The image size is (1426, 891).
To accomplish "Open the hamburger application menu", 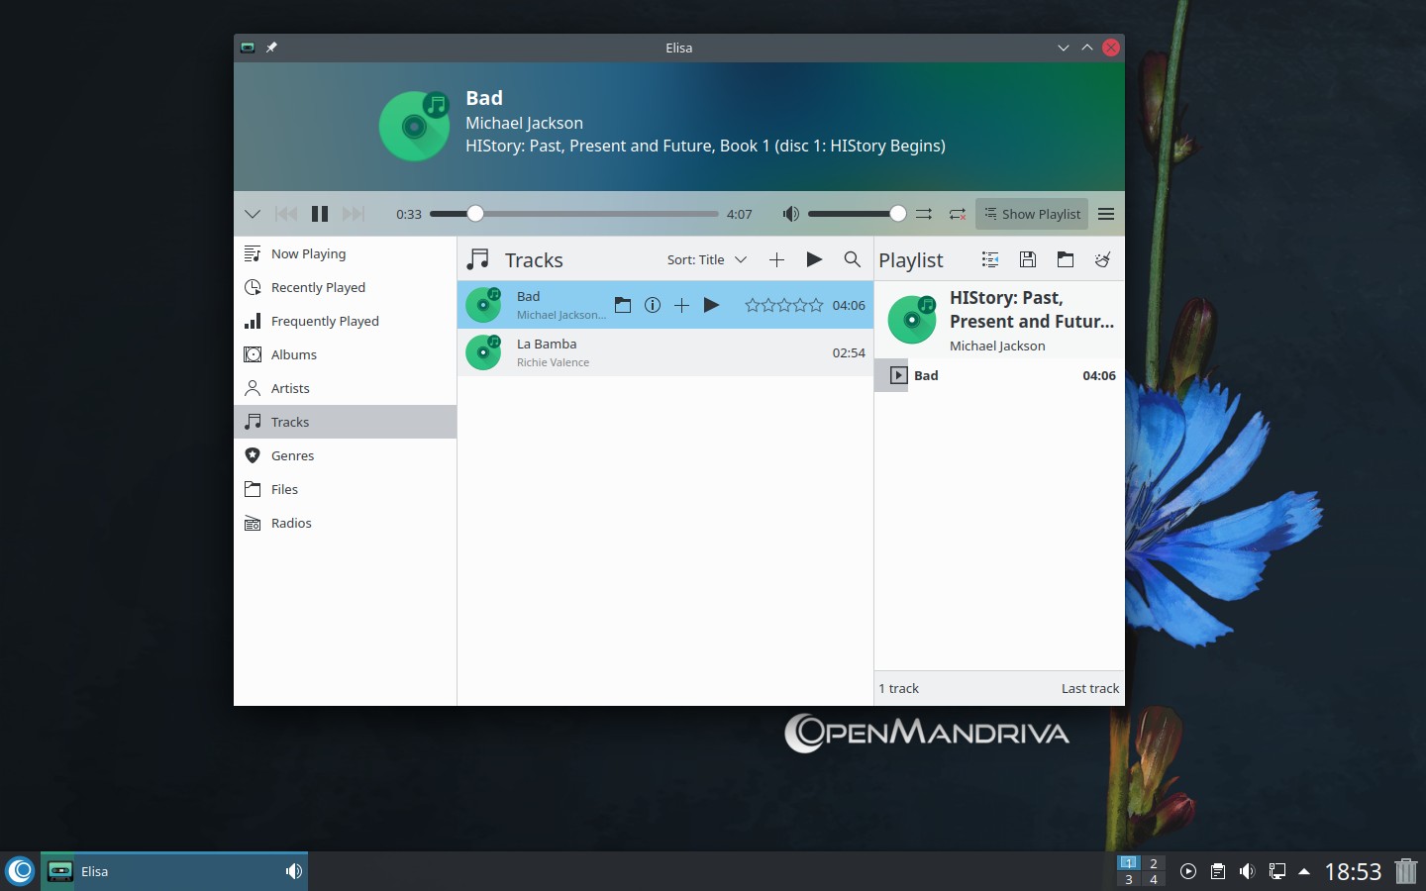I will [x=1106, y=214].
